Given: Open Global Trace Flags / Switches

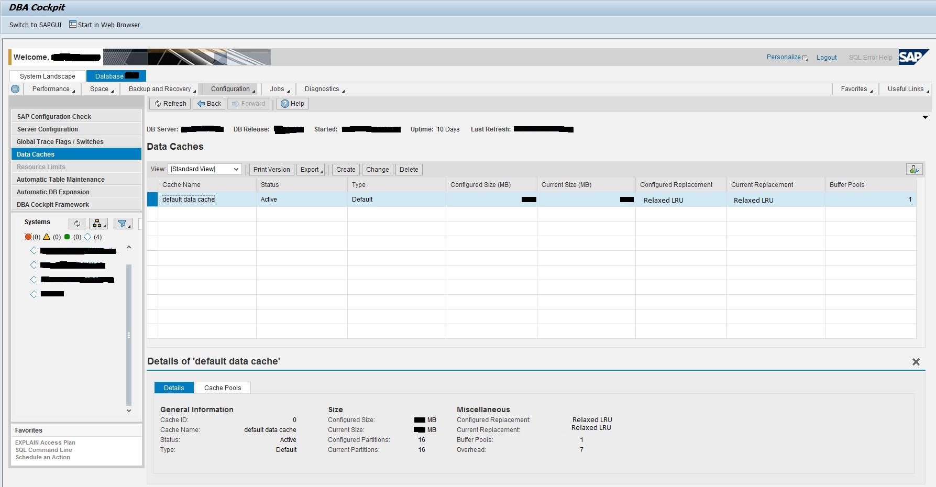Looking at the screenshot, I should [76, 142].
